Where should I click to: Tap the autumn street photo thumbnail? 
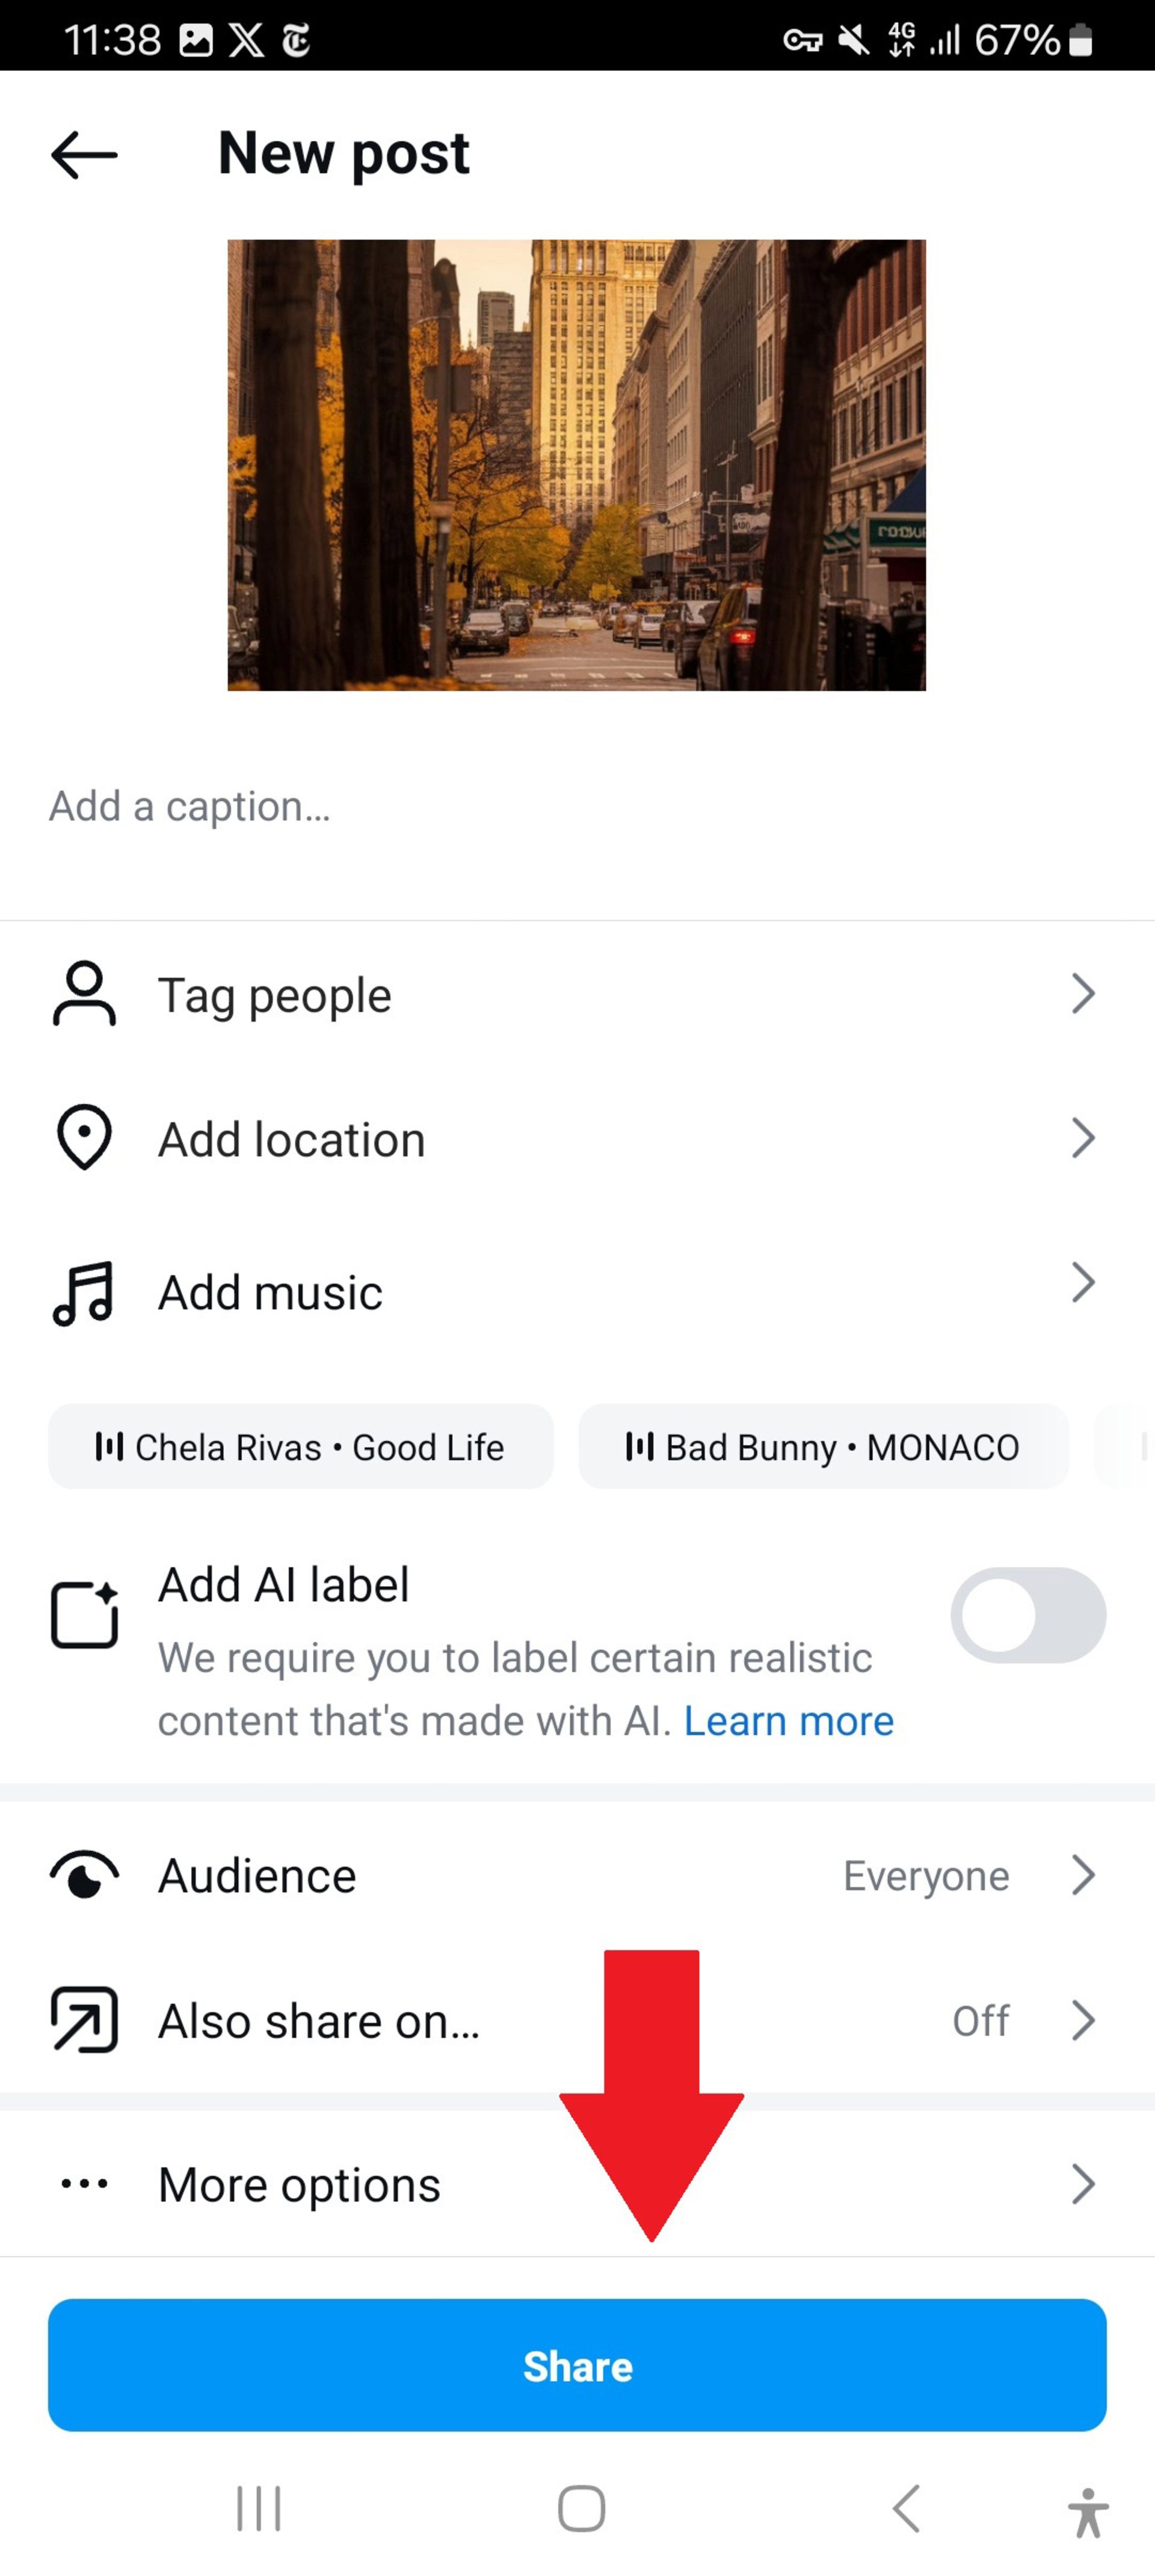(x=577, y=465)
